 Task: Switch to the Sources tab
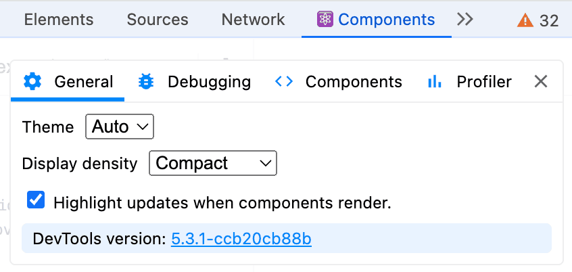point(158,20)
